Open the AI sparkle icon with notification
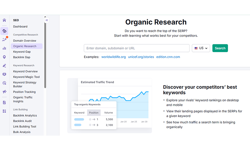This screenshot has width=250, height=150. pos(5,39)
